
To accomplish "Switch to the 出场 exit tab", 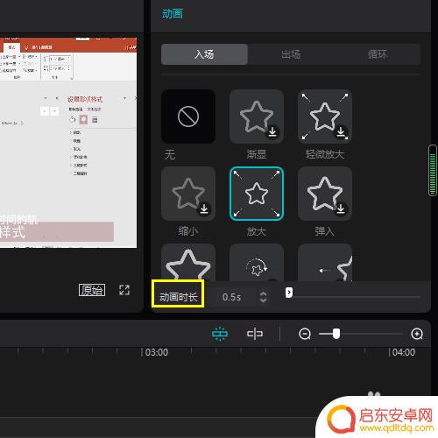I will (291, 54).
